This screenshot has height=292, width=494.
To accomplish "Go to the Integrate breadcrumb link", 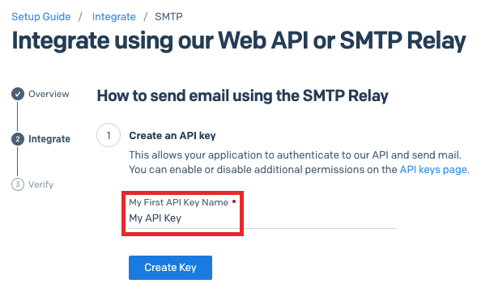I will 113,17.
